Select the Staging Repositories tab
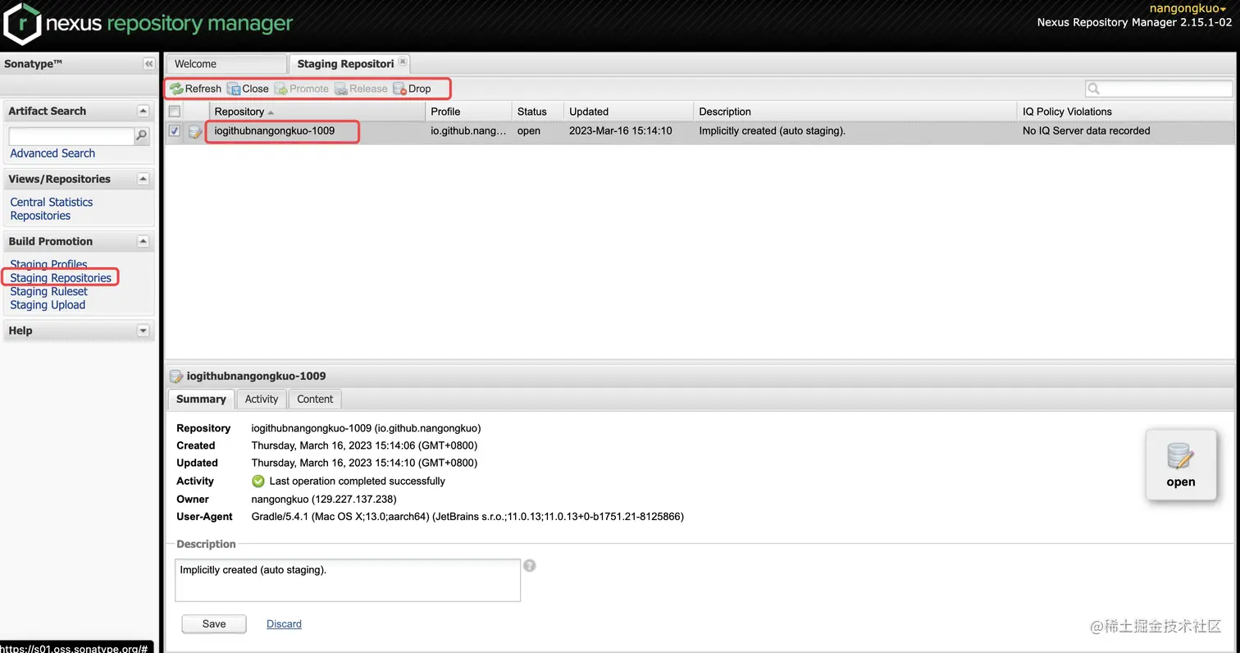This screenshot has width=1240, height=653. (x=345, y=64)
